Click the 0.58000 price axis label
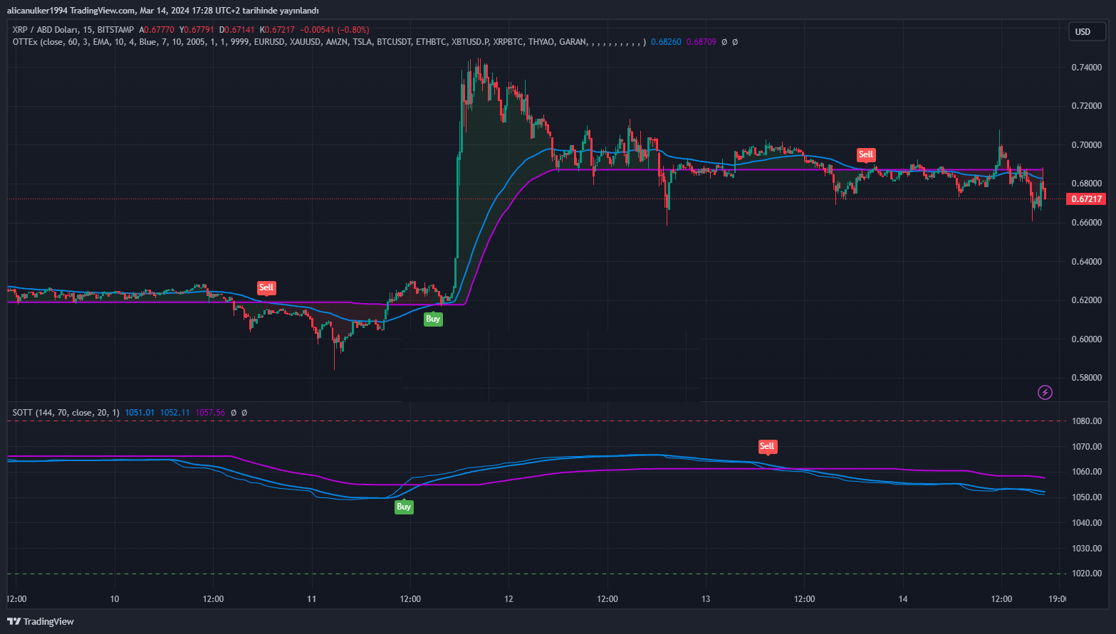The width and height of the screenshot is (1116, 634). coord(1087,378)
